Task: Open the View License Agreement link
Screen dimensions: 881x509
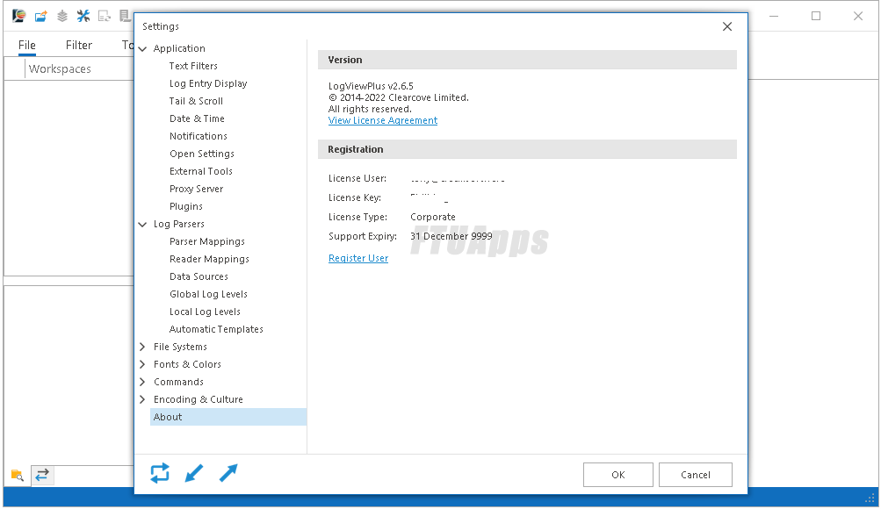Action: [383, 120]
